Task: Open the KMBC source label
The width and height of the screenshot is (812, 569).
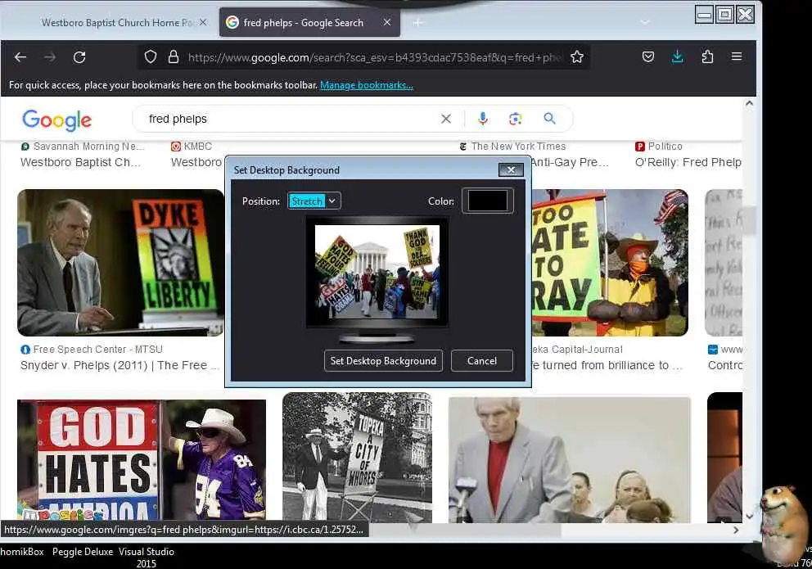Action: pos(192,147)
